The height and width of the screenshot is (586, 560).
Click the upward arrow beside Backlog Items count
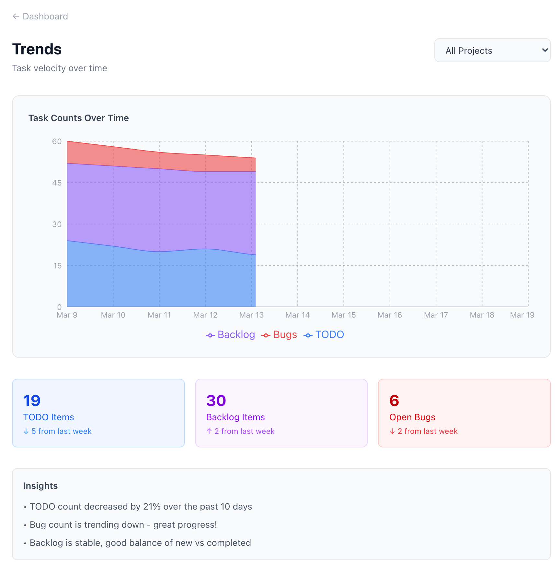coord(209,431)
